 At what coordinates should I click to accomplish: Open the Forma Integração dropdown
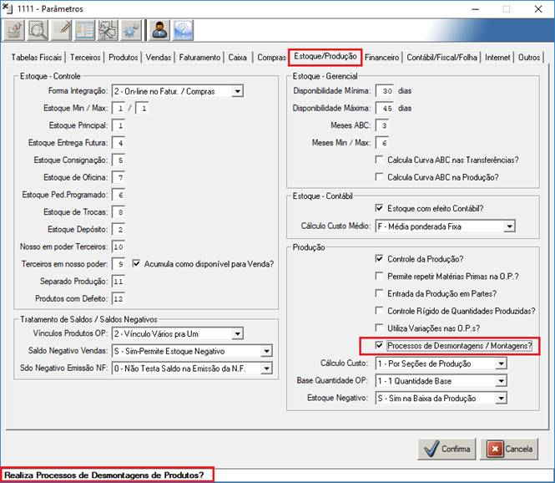point(238,91)
